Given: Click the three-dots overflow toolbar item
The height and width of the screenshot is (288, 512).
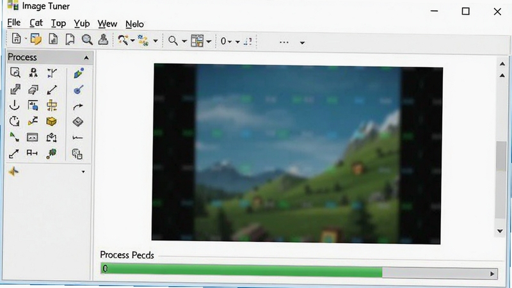Looking at the screenshot, I should pos(284,42).
